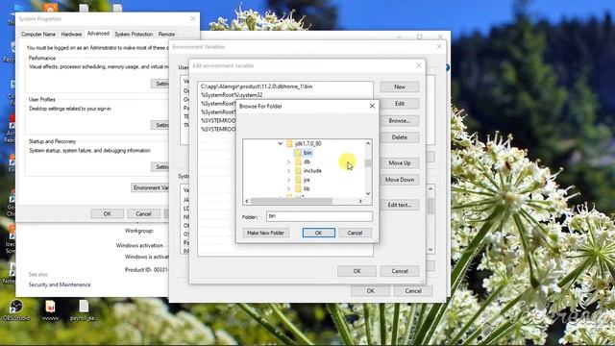615x346 pixels.
Task: Click folder tree vertical scrollbar up arrow
Action: (x=368, y=143)
